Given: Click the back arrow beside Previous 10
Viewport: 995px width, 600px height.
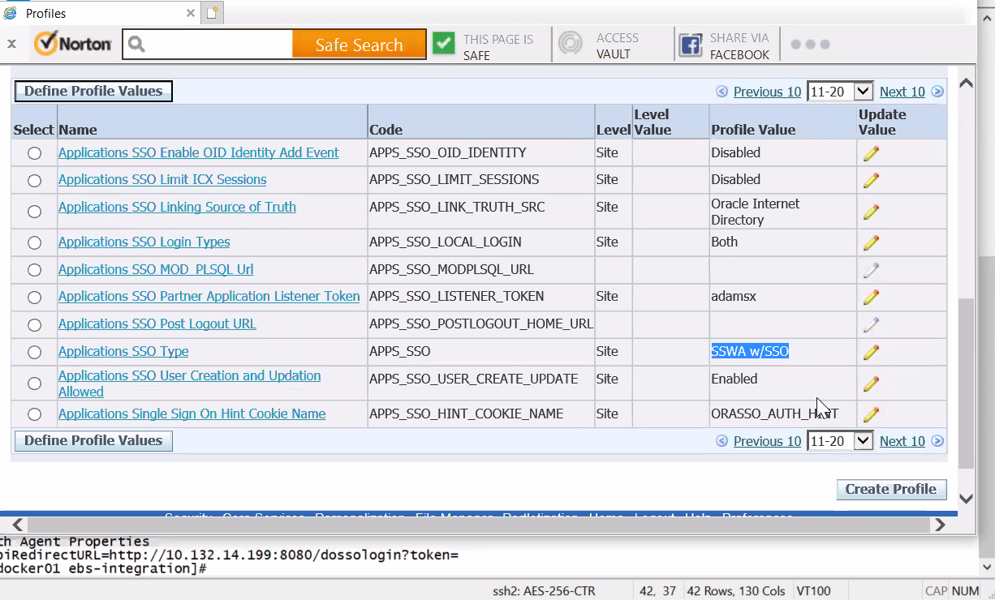Looking at the screenshot, I should [x=721, y=92].
